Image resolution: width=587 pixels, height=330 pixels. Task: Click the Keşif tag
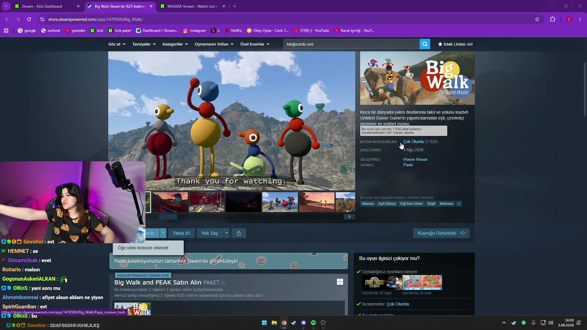pos(432,203)
